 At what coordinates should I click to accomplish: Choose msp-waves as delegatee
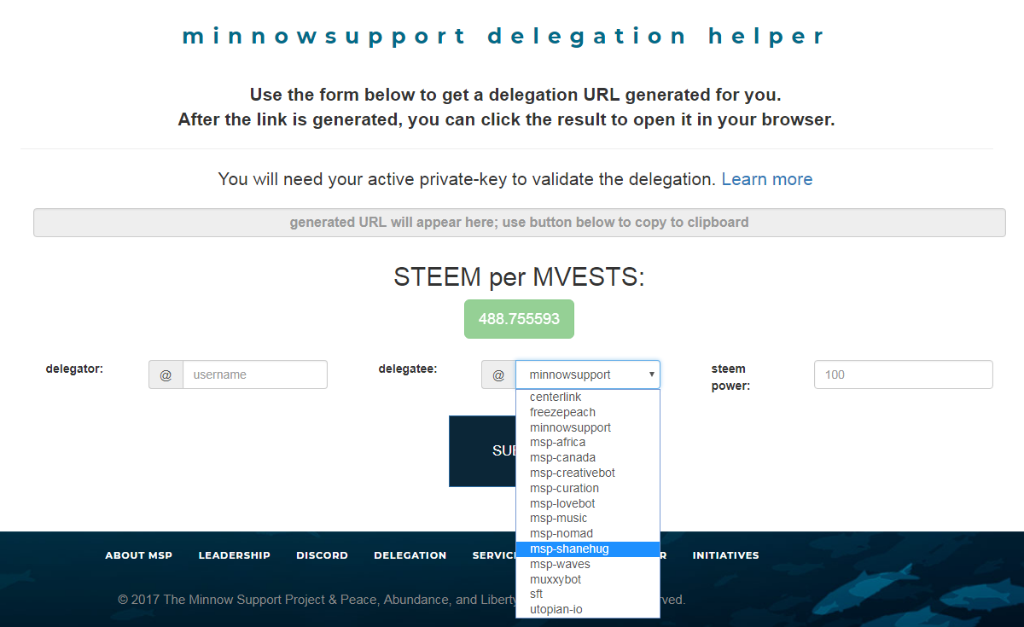click(588, 565)
